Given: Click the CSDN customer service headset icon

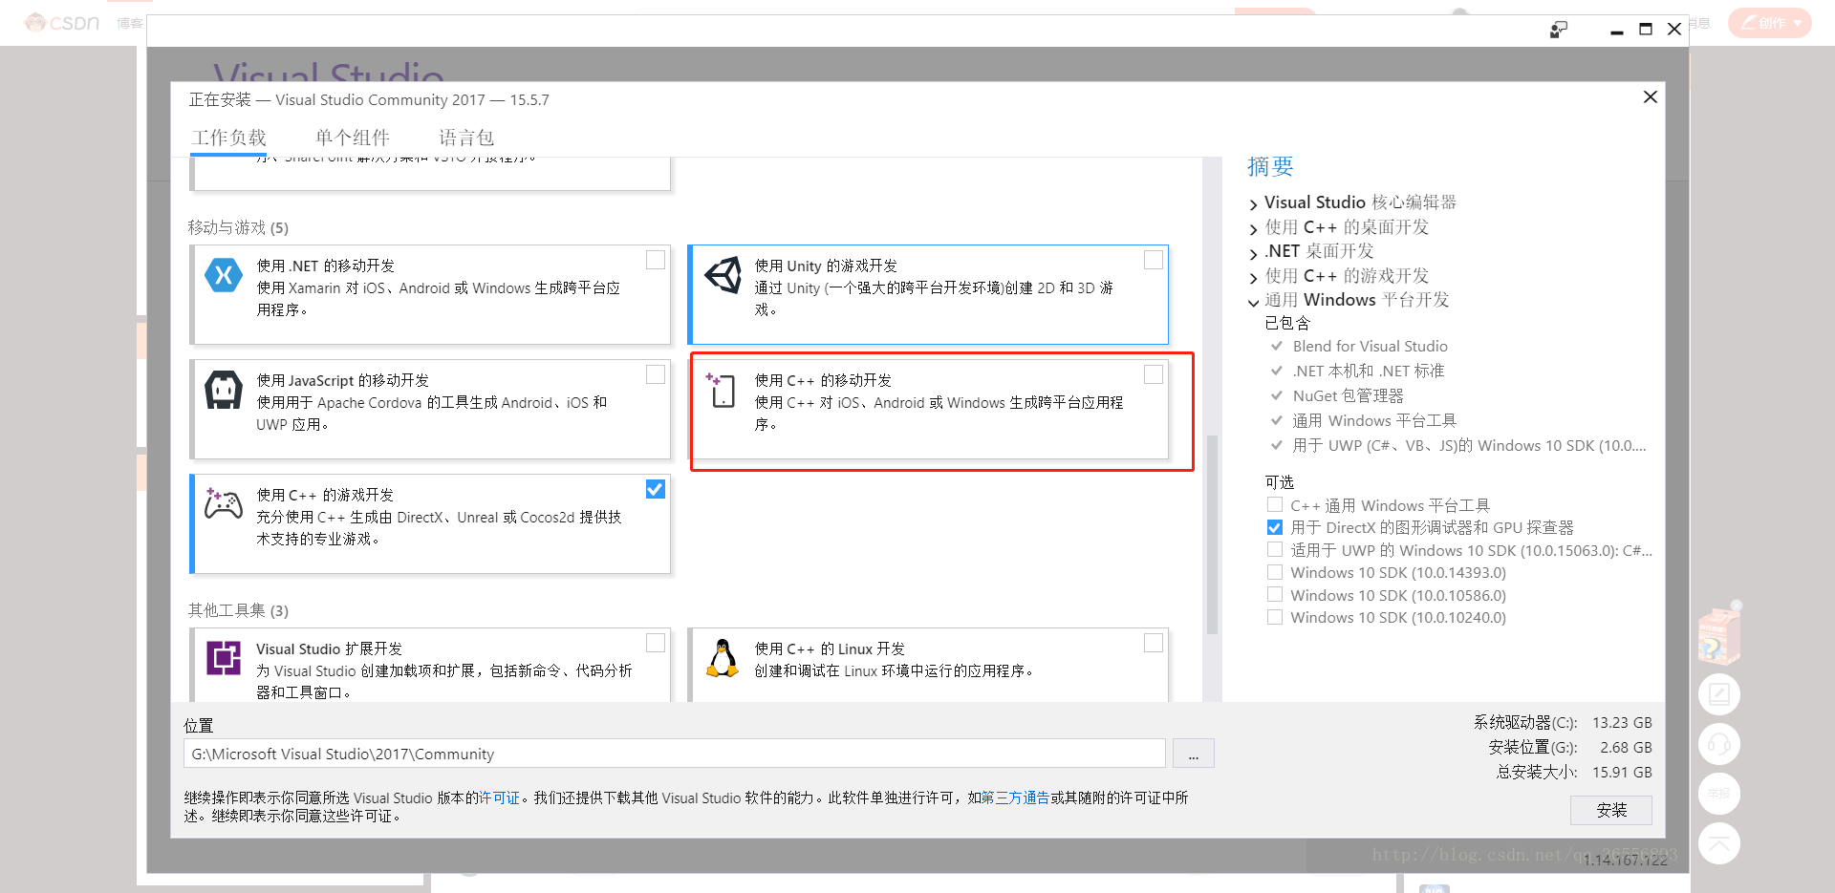Looking at the screenshot, I should click(1719, 744).
